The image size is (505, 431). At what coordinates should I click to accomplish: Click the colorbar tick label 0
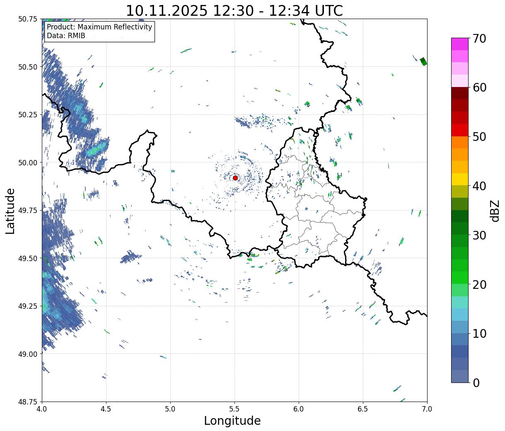[476, 383]
